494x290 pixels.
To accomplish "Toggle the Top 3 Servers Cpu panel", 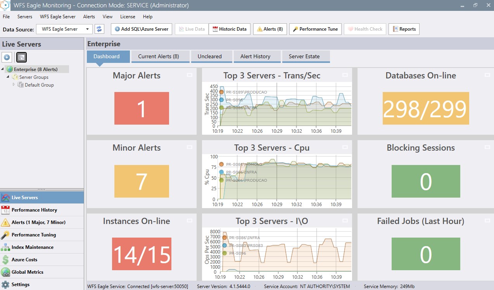I will click(345, 147).
